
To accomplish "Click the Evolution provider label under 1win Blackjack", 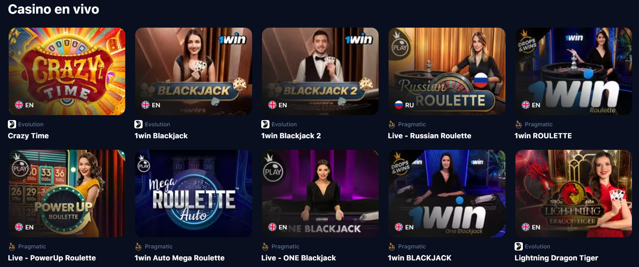I will click(x=157, y=124).
